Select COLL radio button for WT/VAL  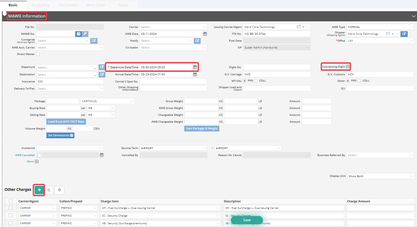coord(256,81)
